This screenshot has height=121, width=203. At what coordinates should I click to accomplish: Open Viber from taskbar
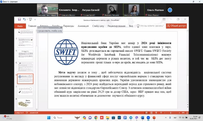click(x=137, y=118)
